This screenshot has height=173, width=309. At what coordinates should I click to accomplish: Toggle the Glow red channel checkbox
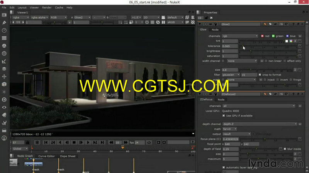[x=262, y=36]
